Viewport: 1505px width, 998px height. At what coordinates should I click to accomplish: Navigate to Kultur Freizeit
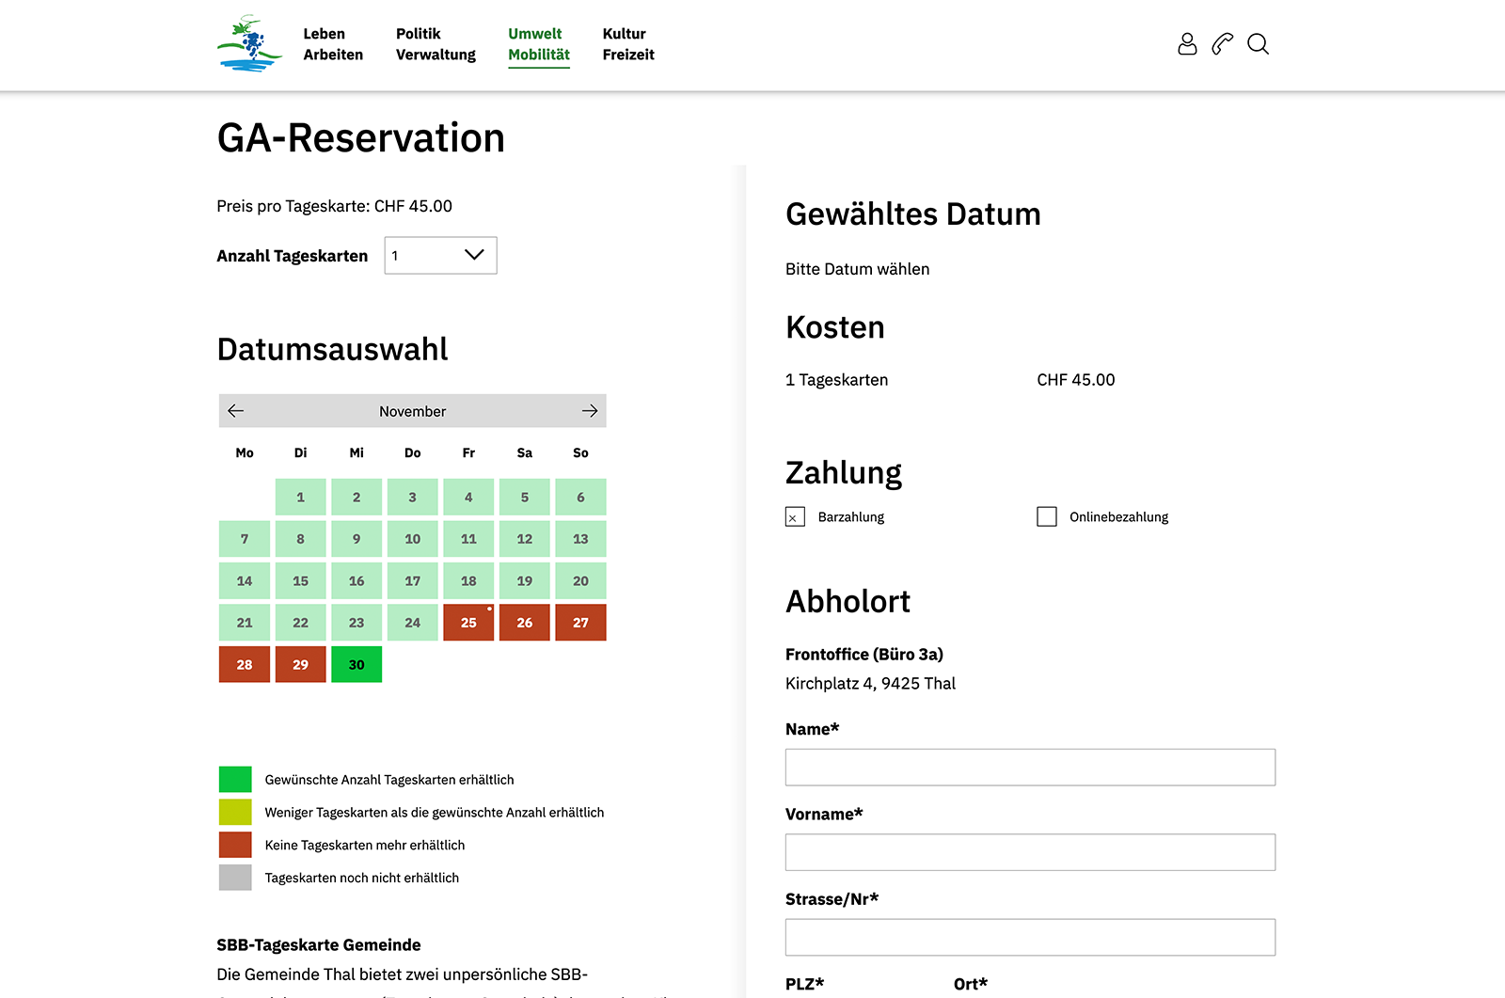click(x=627, y=44)
